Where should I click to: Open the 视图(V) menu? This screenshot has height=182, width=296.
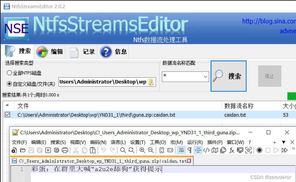point(78,142)
